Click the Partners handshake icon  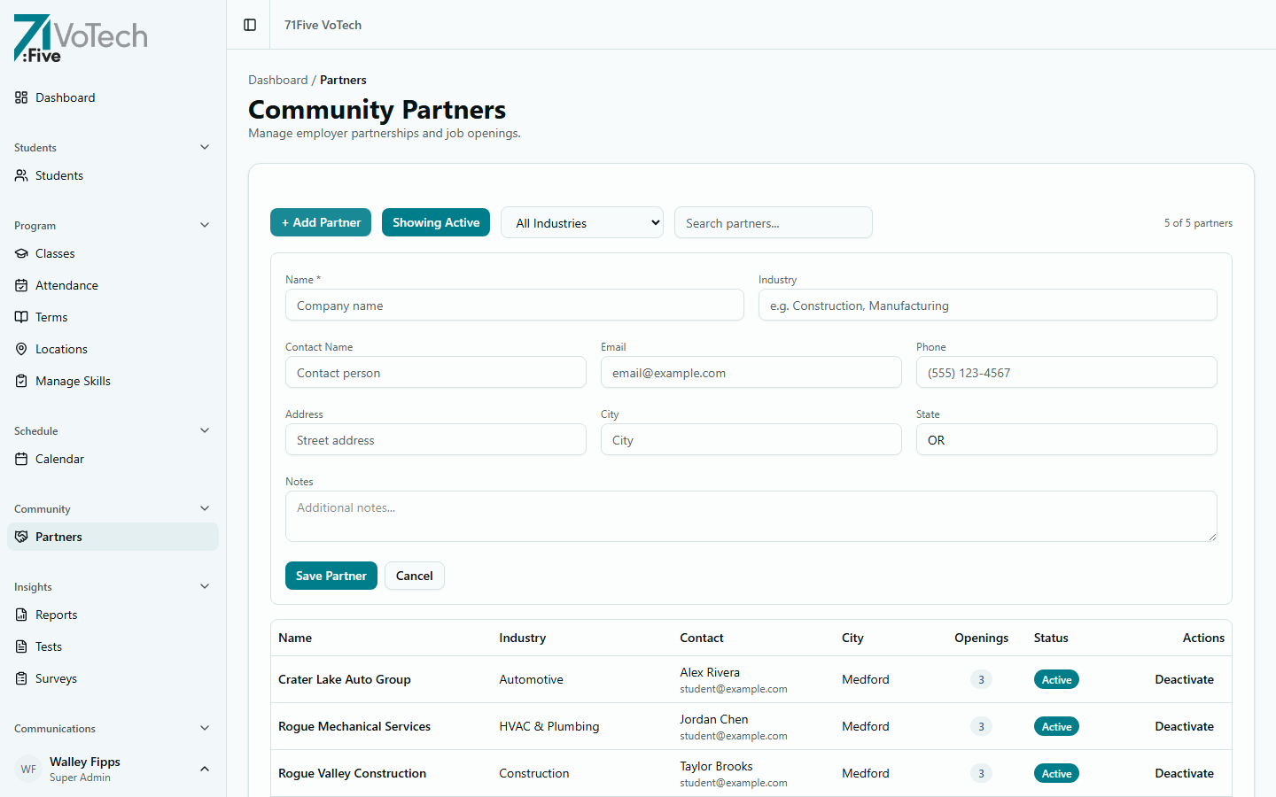[20, 537]
